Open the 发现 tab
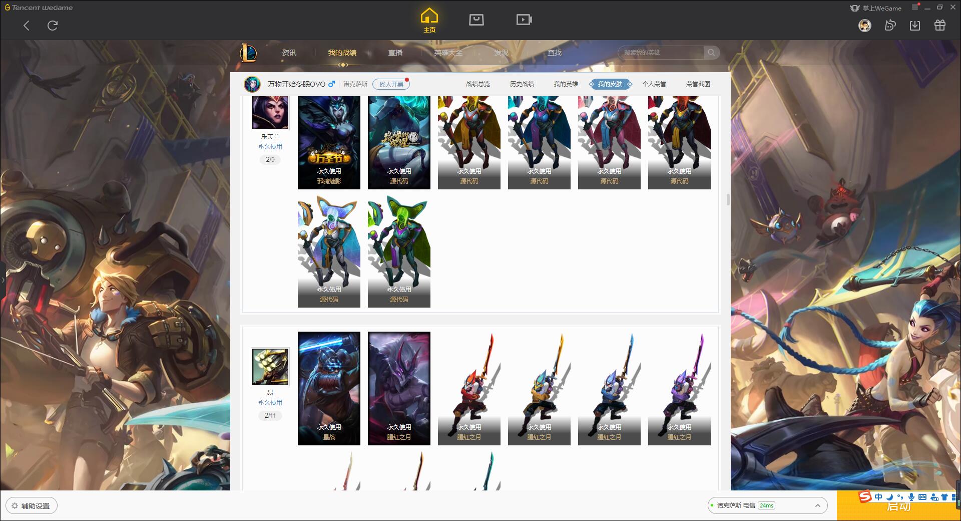961x521 pixels. [x=502, y=53]
